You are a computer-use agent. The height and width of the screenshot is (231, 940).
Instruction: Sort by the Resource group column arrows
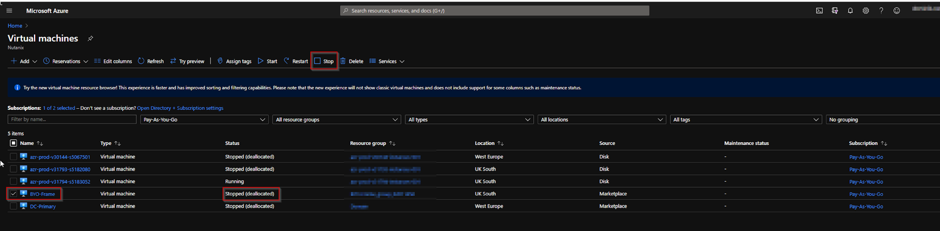point(392,143)
